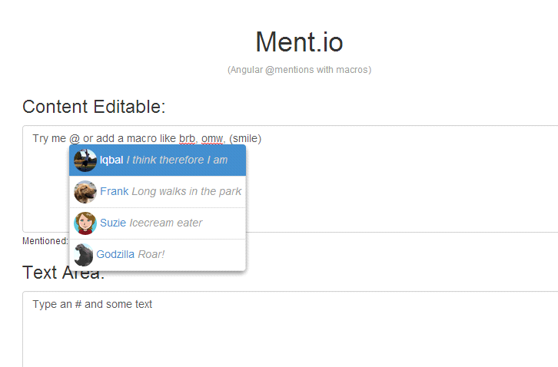Image resolution: width=558 pixels, height=367 pixels.
Task: Click Suzie's cartoon avatar
Action: (x=85, y=223)
